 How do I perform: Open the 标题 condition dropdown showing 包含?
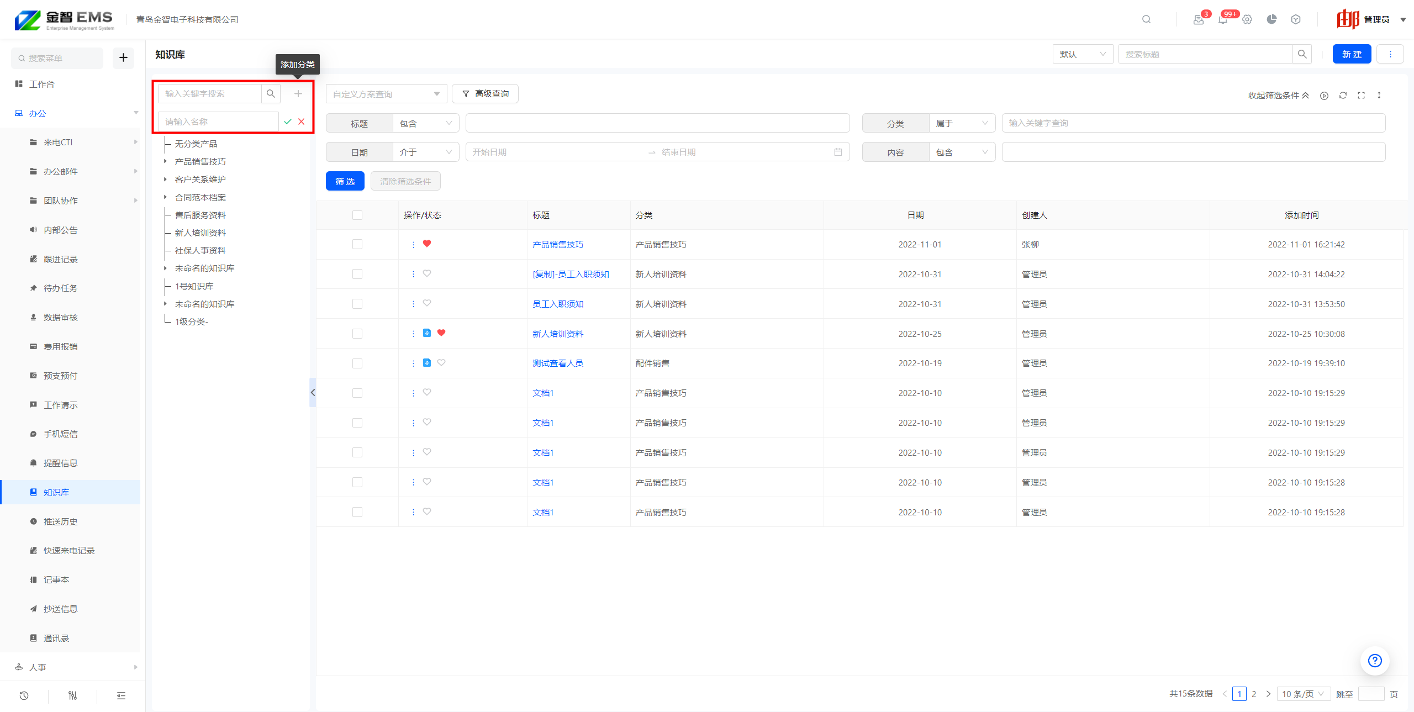426,124
